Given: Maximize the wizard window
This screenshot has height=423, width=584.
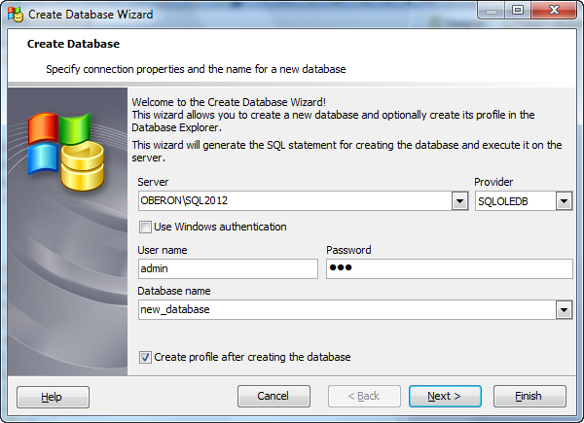Looking at the screenshot, I should [x=516, y=12].
